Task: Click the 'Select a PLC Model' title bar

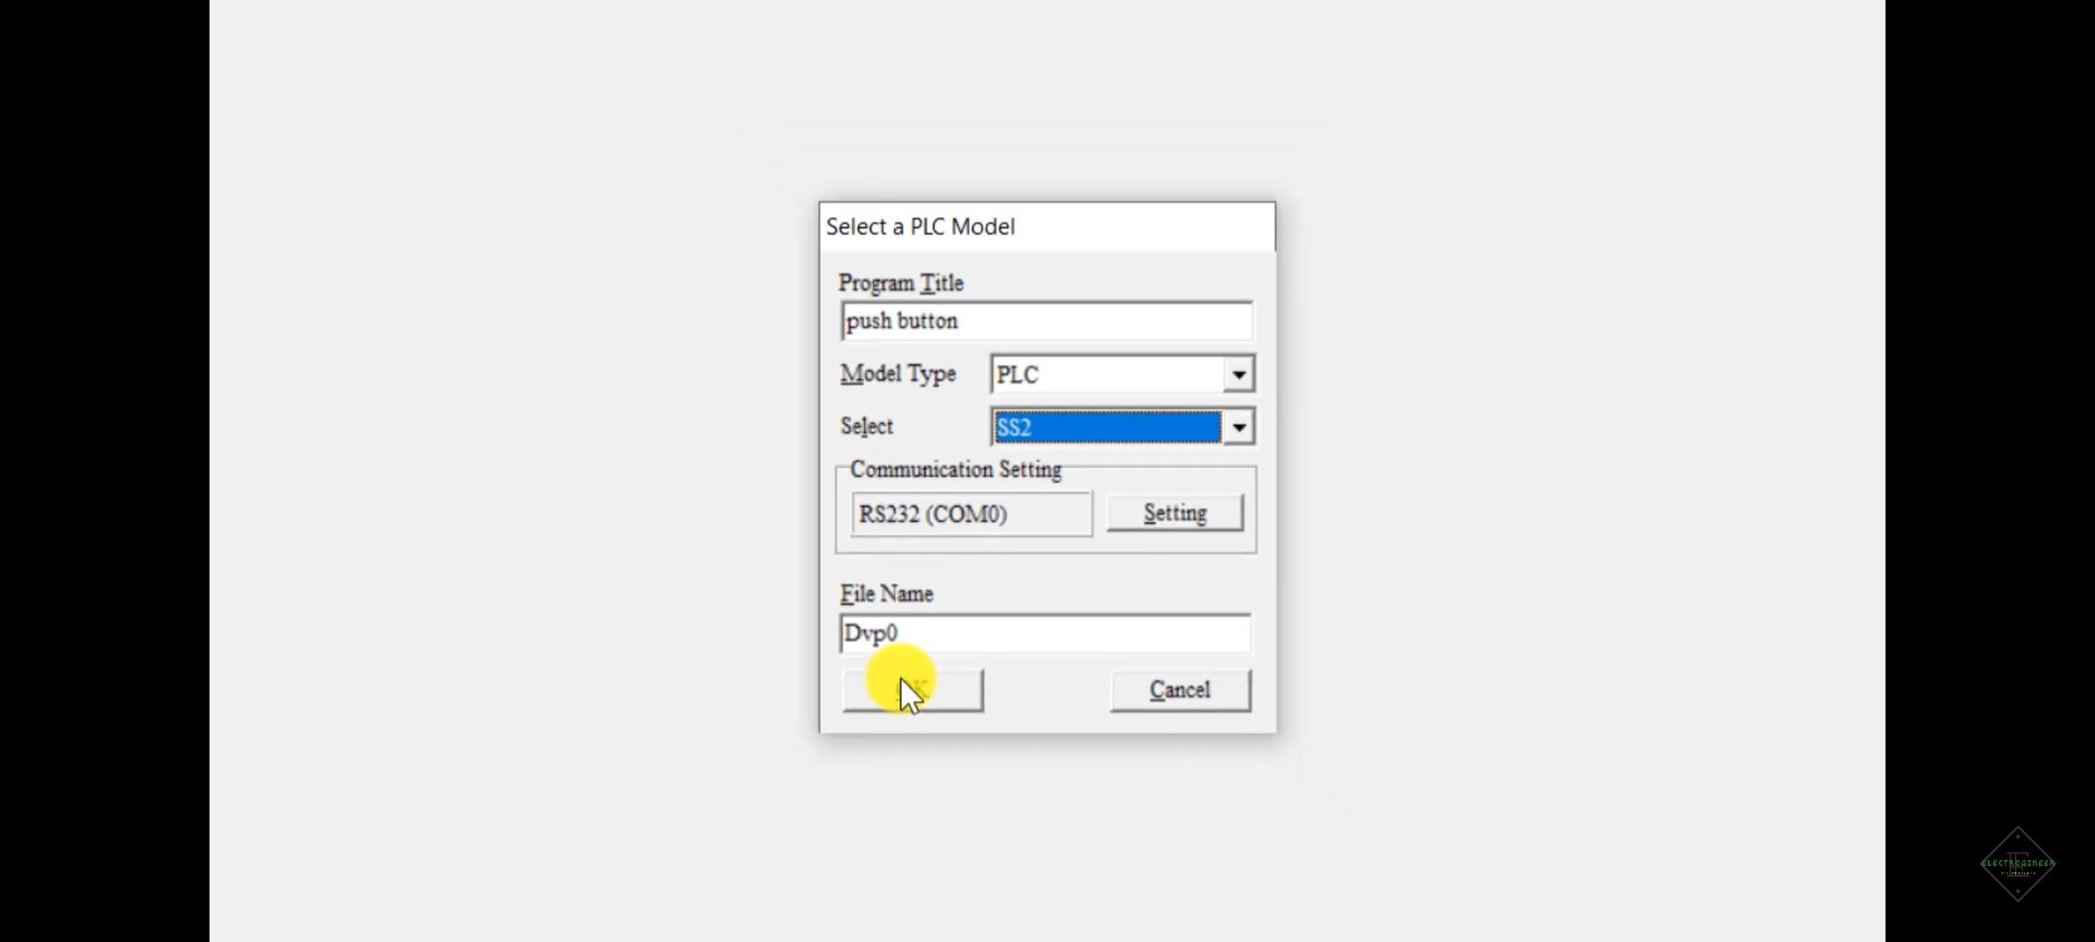Action: [x=1047, y=227]
